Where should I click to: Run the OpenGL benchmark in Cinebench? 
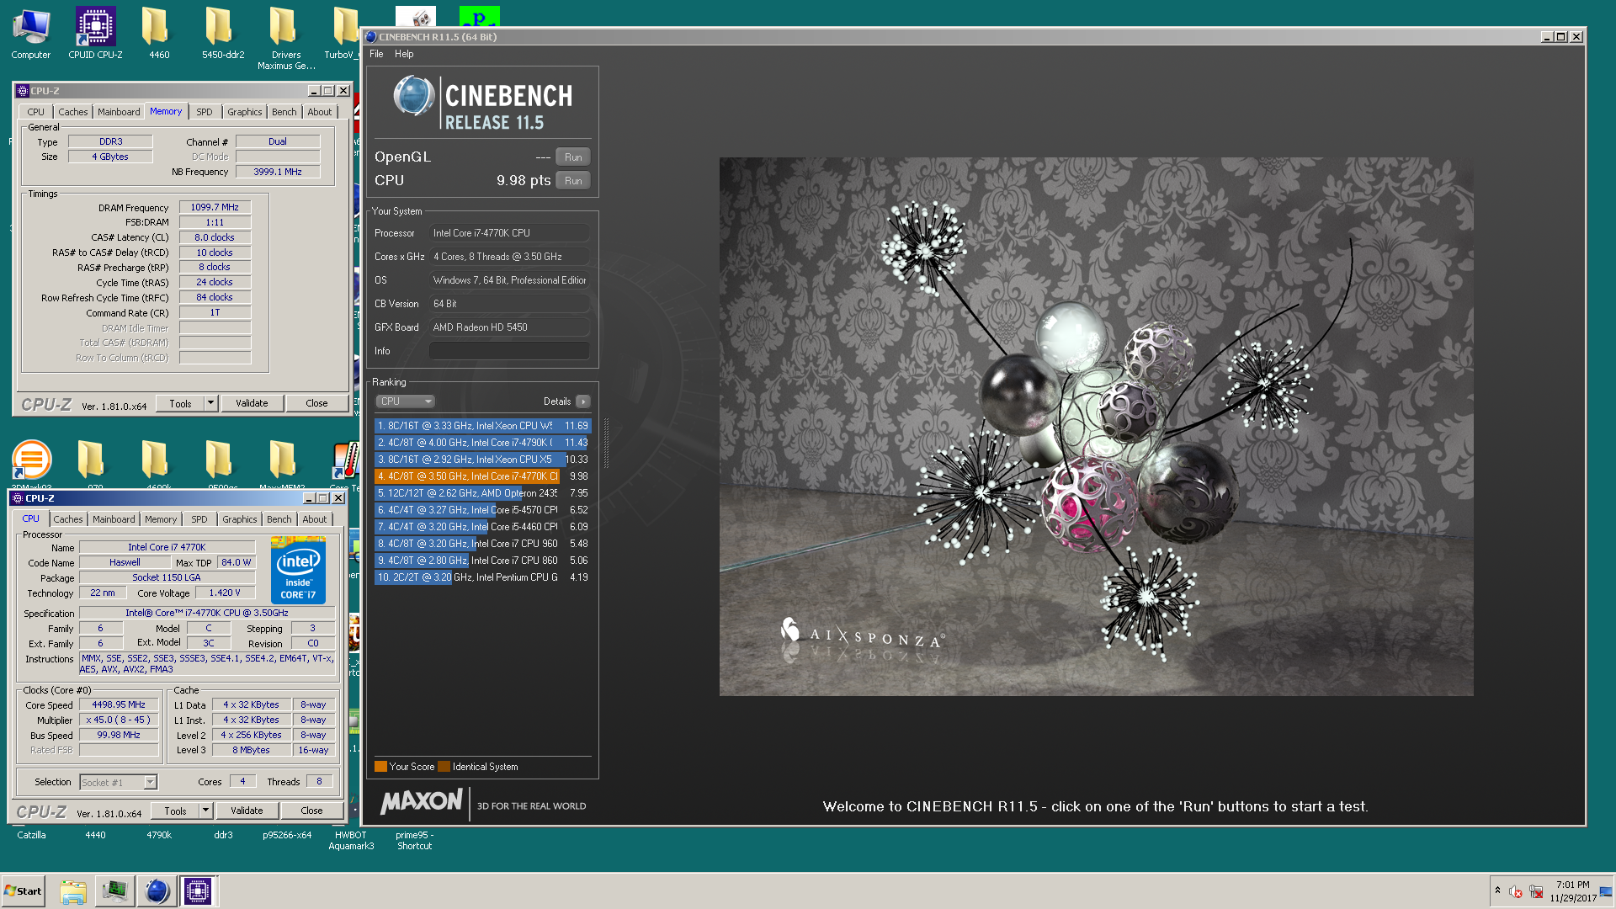point(573,157)
